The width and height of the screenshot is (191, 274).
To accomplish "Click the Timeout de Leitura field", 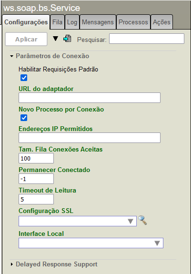I will pyautogui.click(x=36, y=199).
